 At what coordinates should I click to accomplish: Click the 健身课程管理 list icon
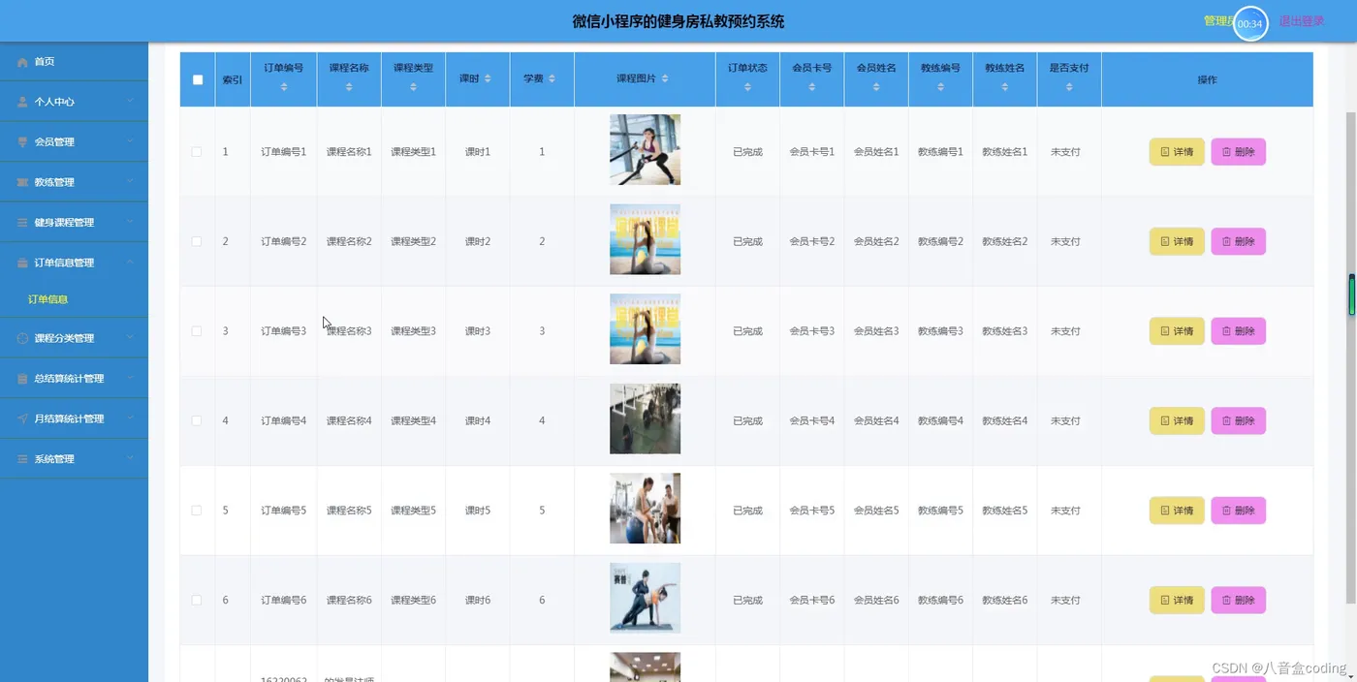tap(22, 223)
